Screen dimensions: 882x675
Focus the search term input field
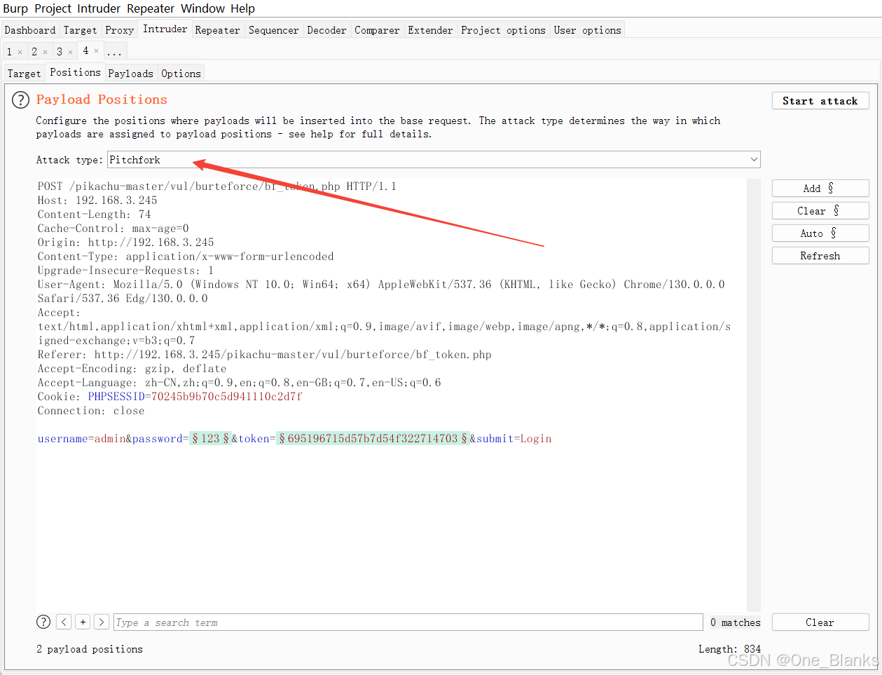pyautogui.click(x=408, y=622)
